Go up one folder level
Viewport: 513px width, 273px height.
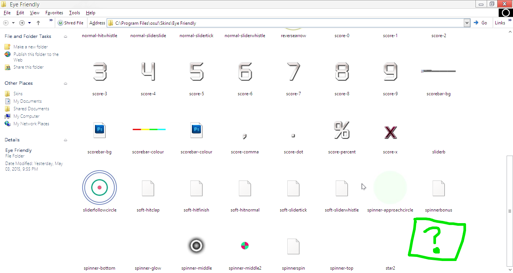point(38,23)
